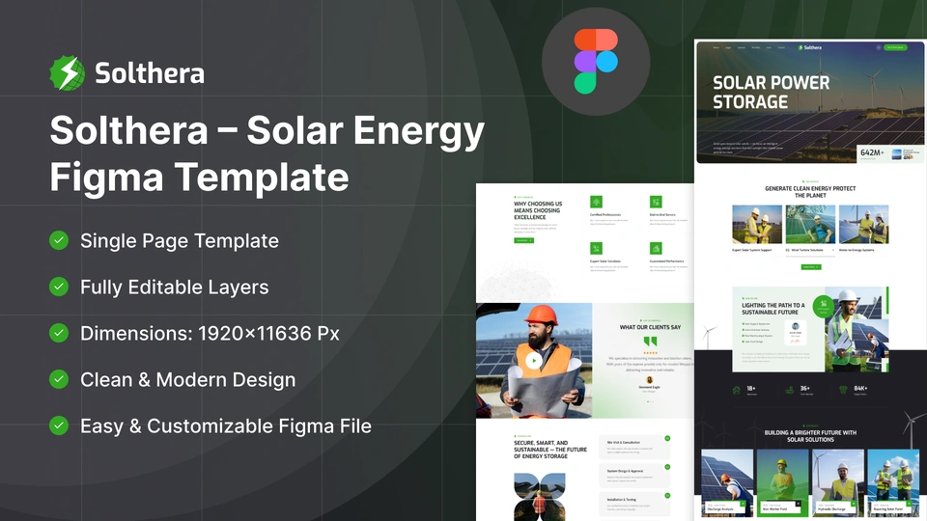Click the testimonial slider pagination dots
This screenshot has width=927, height=521.
(x=650, y=401)
